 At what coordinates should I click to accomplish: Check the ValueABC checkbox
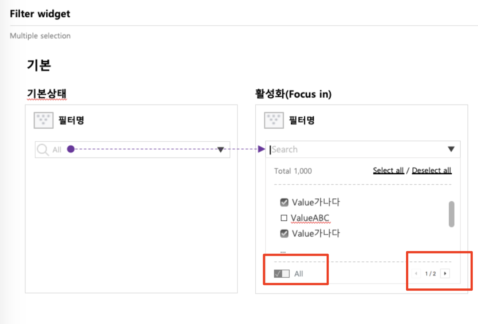point(284,218)
